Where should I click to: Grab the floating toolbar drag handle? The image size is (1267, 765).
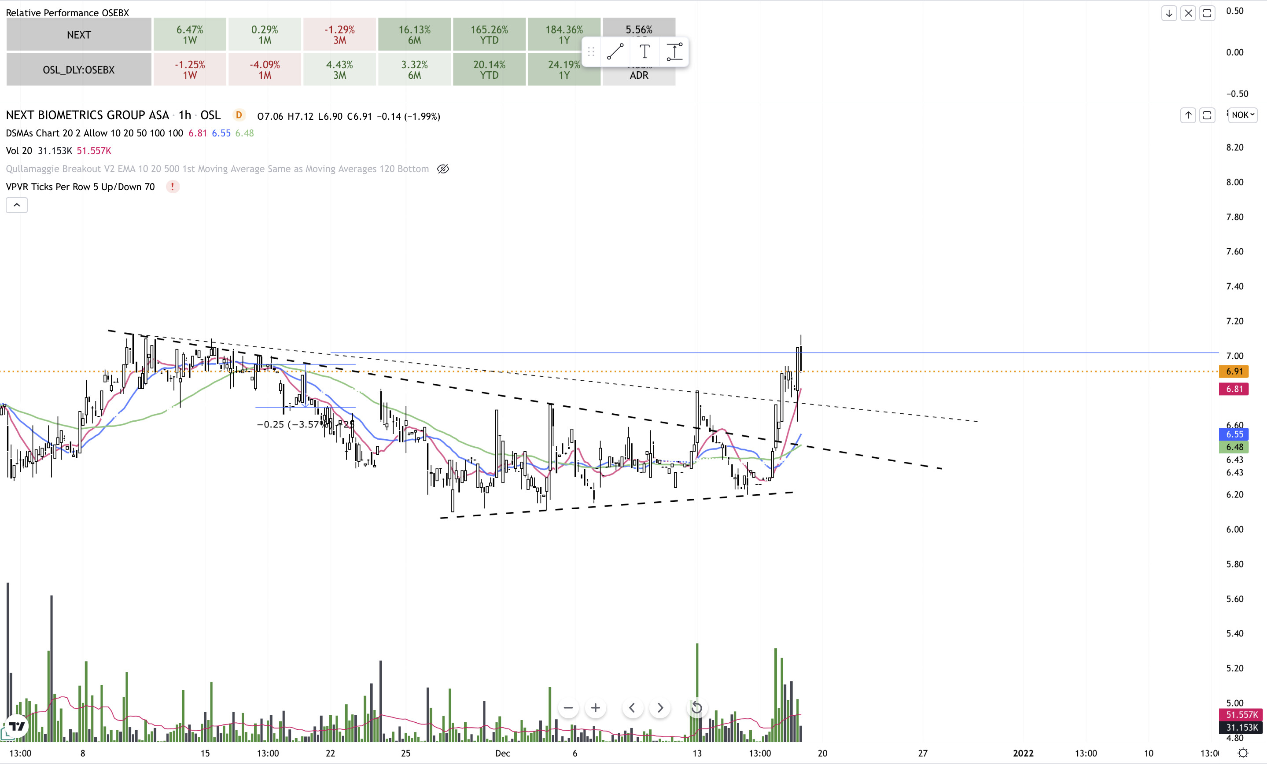coord(591,52)
